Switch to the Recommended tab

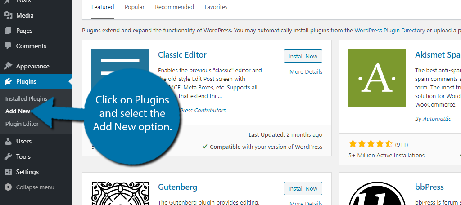[174, 7]
